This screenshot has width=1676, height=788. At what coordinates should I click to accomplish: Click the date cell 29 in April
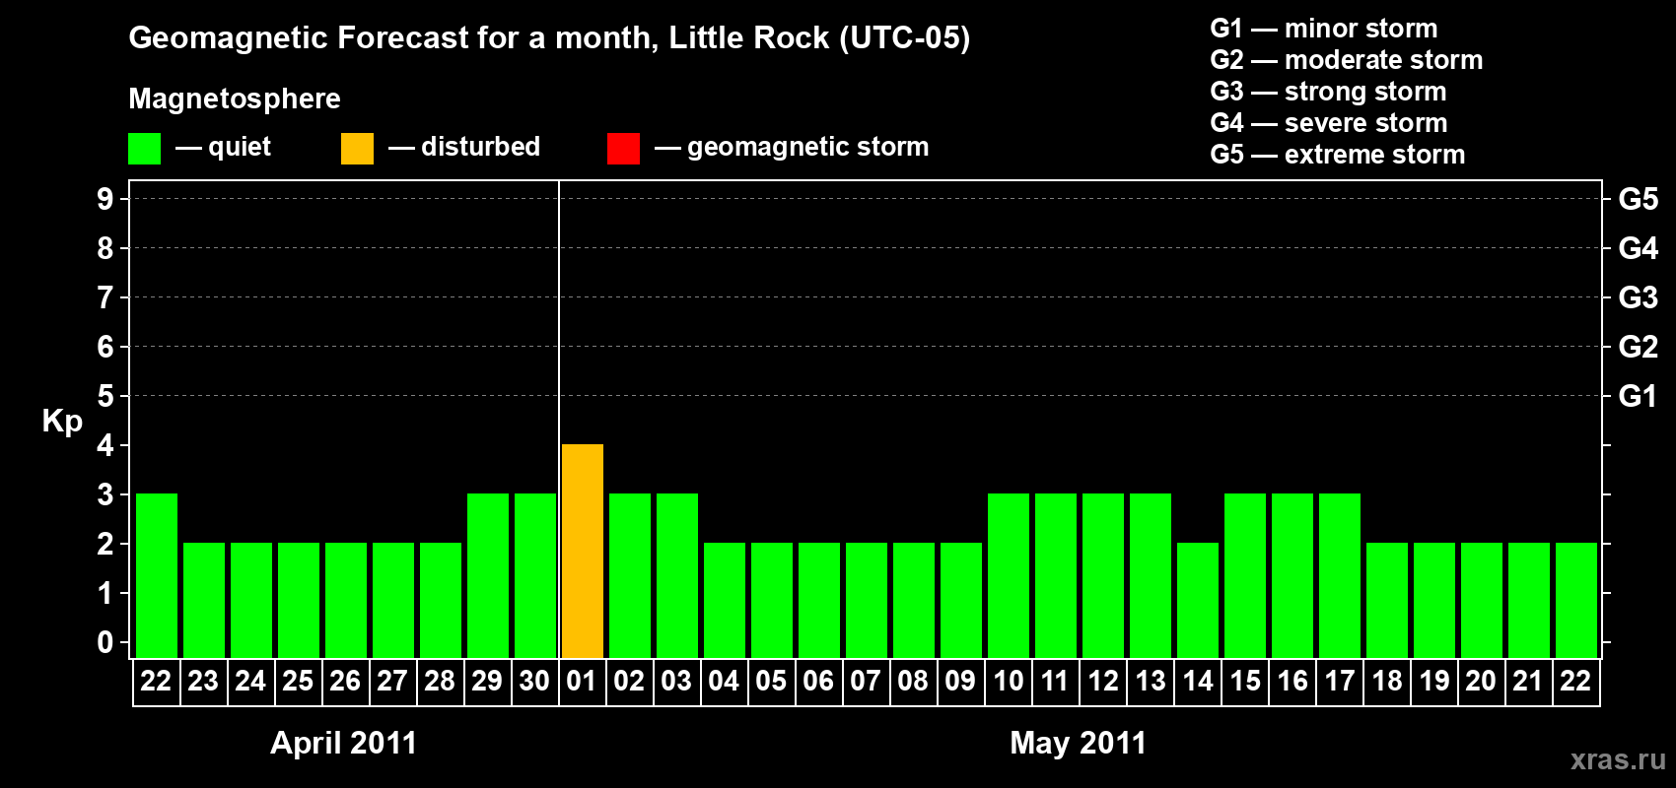tap(487, 682)
